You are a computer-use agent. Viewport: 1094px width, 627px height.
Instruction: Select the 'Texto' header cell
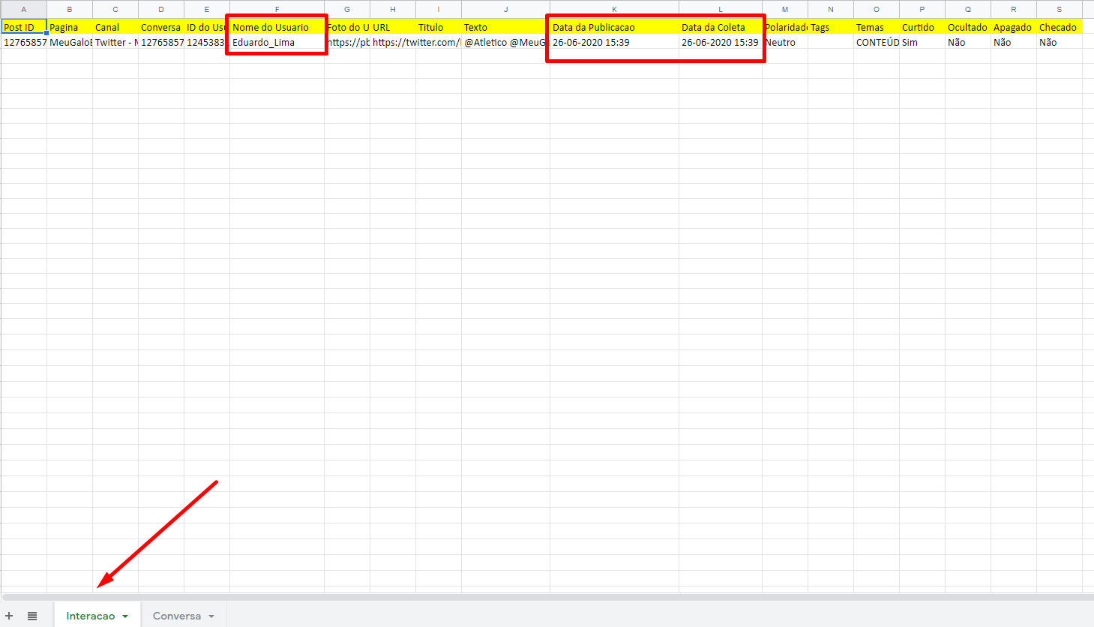pyautogui.click(x=505, y=27)
